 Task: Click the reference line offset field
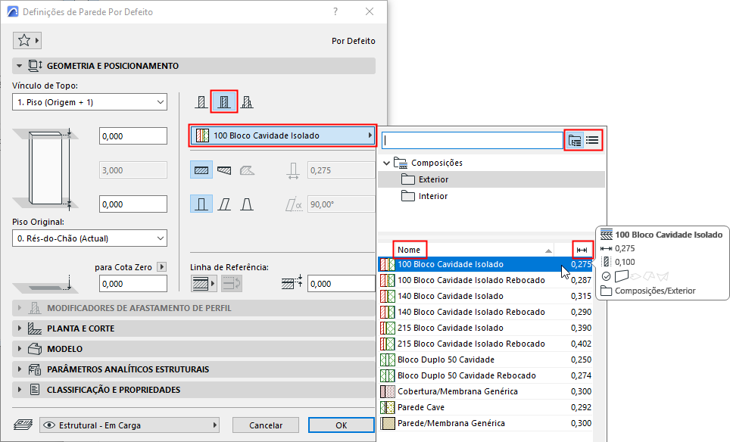342,284
